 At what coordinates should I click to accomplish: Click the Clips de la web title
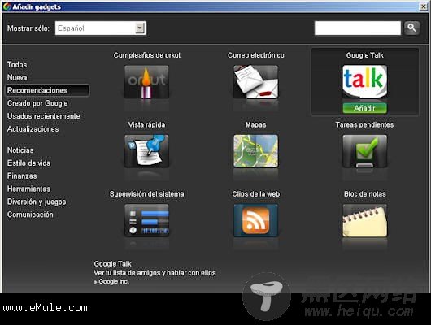pos(256,194)
